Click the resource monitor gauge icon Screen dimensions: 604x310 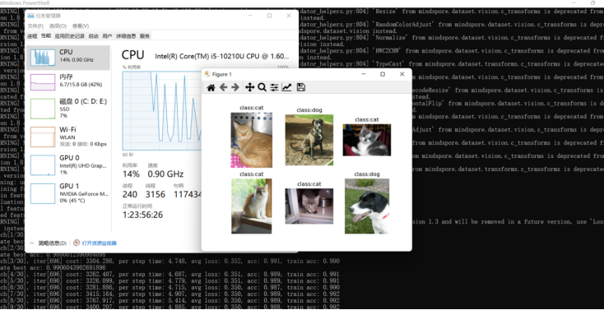coord(77,243)
